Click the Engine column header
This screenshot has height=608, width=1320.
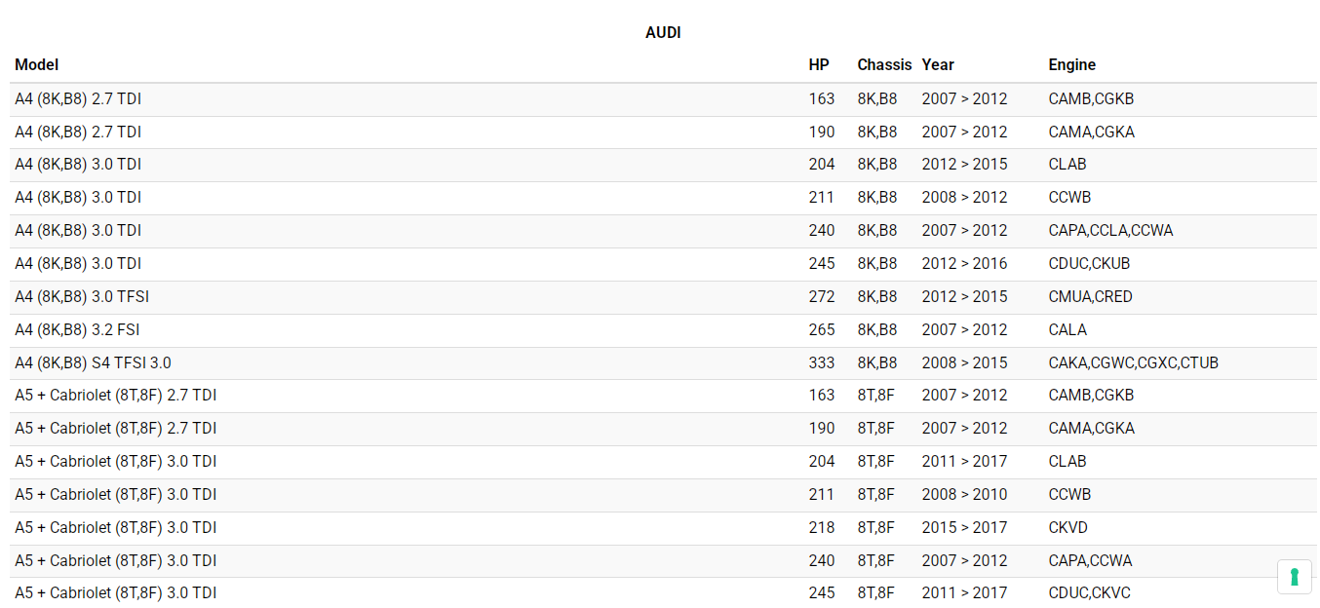(x=1071, y=65)
